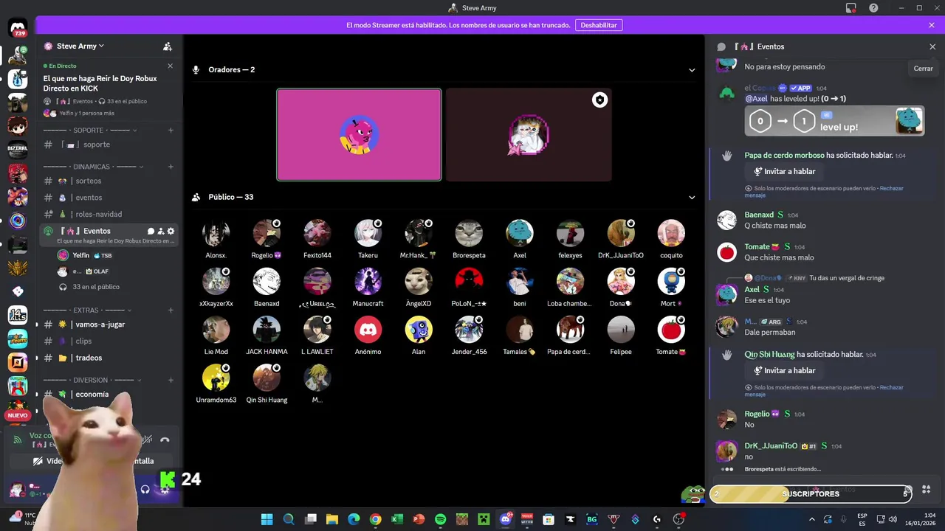Reject Qin Shi Huang's request message

click(891, 387)
